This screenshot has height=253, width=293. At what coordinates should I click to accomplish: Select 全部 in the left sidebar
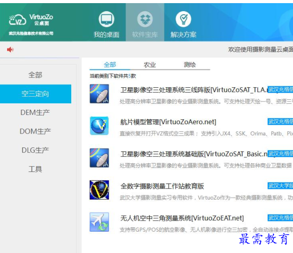pos(35,75)
